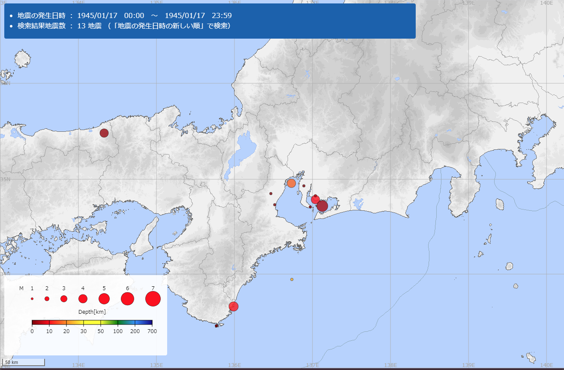Click the dark red 0–10 km depth color segment
This screenshot has width=564, height=370.
click(x=41, y=322)
